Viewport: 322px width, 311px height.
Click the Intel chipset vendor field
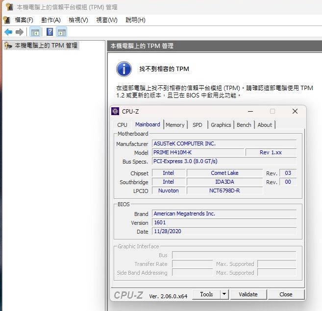tap(169, 173)
